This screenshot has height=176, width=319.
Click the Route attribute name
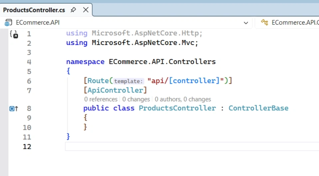point(98,81)
